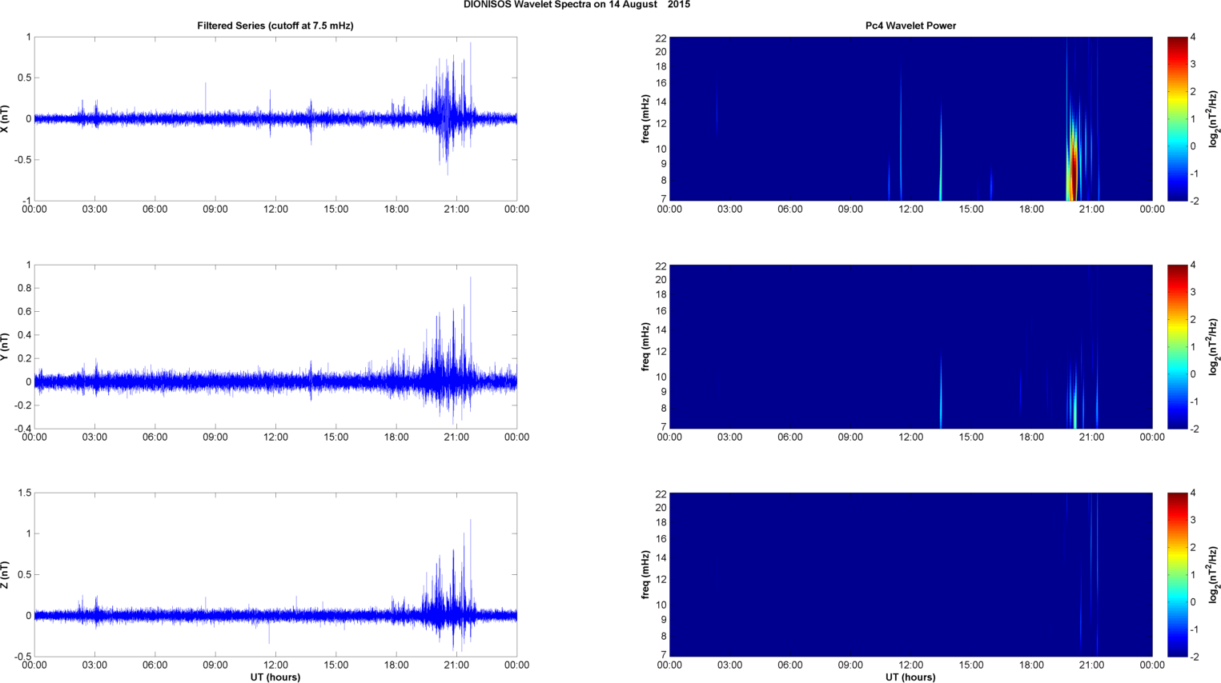The width and height of the screenshot is (1221, 683).
Task: Click the 14 mHz tick on Y wavelet spectrum
Action: click(661, 330)
